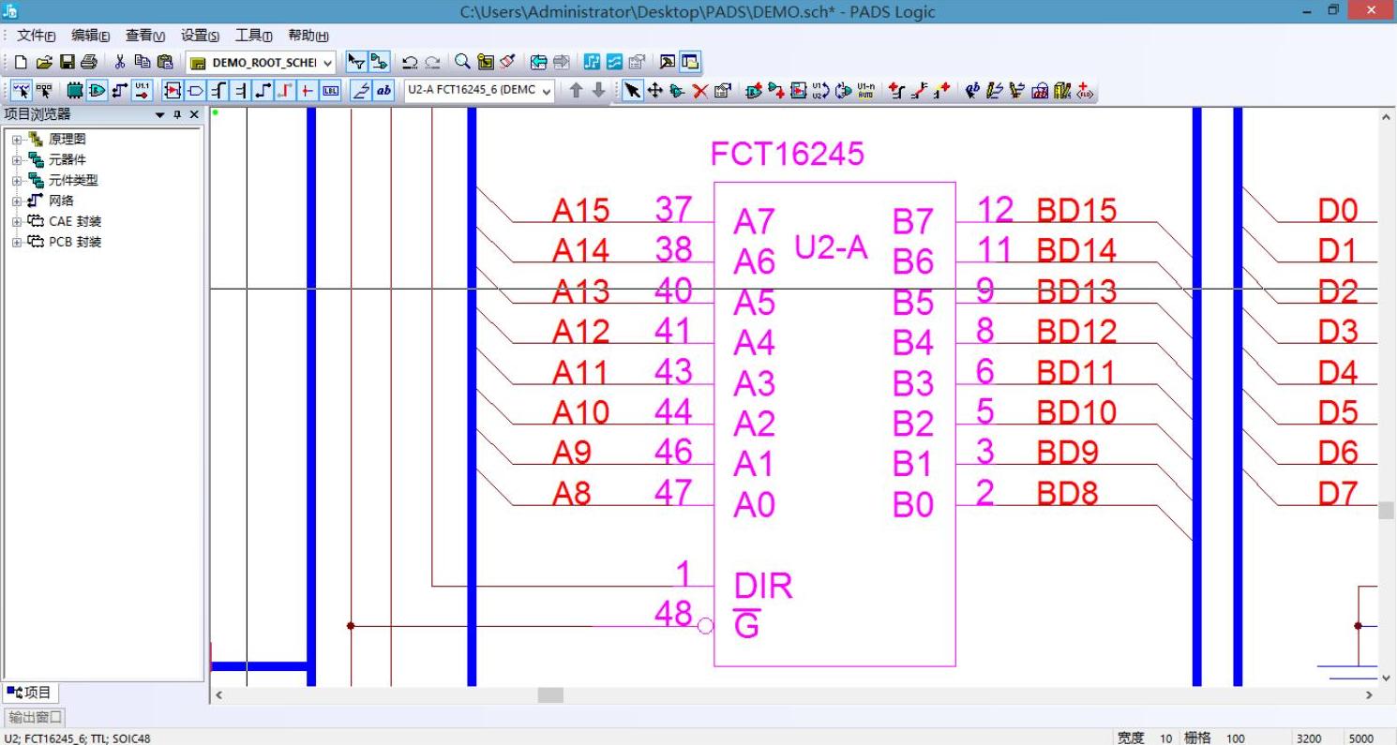Click the up arrow of the vertical scrollbar
Image resolution: width=1397 pixels, height=745 pixels.
click(1387, 117)
